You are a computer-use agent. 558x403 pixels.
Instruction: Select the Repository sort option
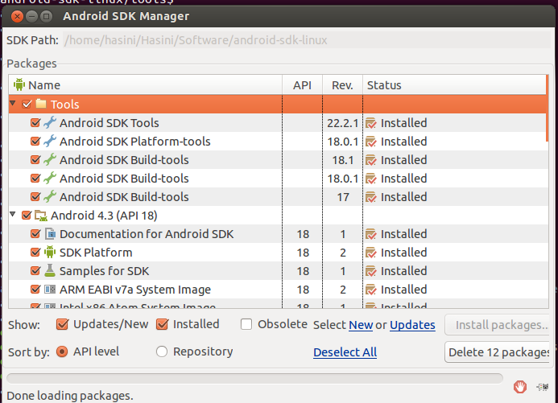[x=162, y=352]
